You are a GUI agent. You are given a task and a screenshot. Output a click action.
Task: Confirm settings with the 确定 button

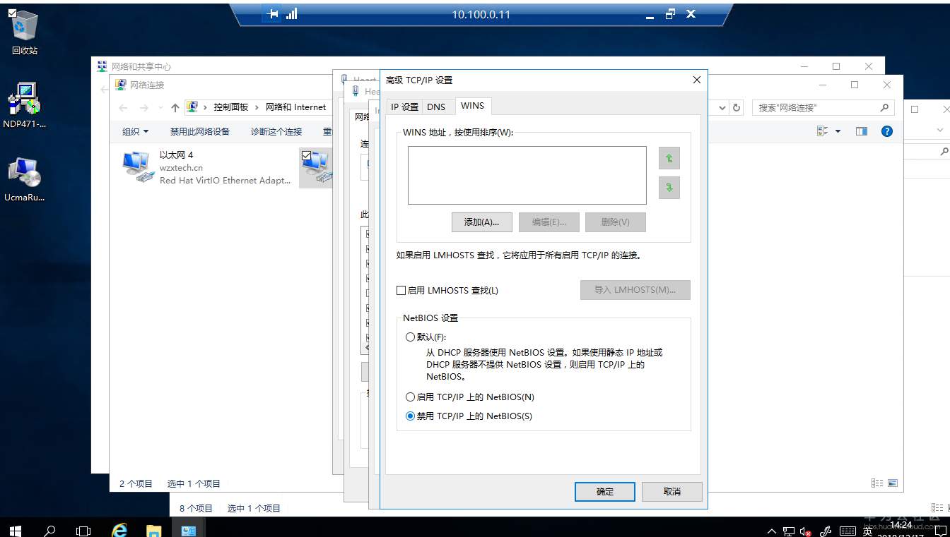(604, 492)
